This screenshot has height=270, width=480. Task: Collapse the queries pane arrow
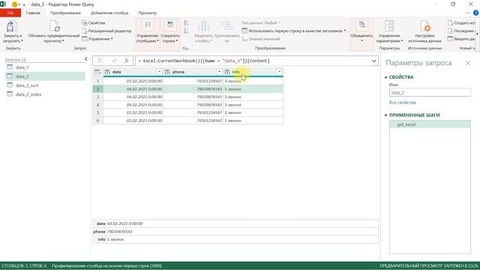[x=85, y=59]
